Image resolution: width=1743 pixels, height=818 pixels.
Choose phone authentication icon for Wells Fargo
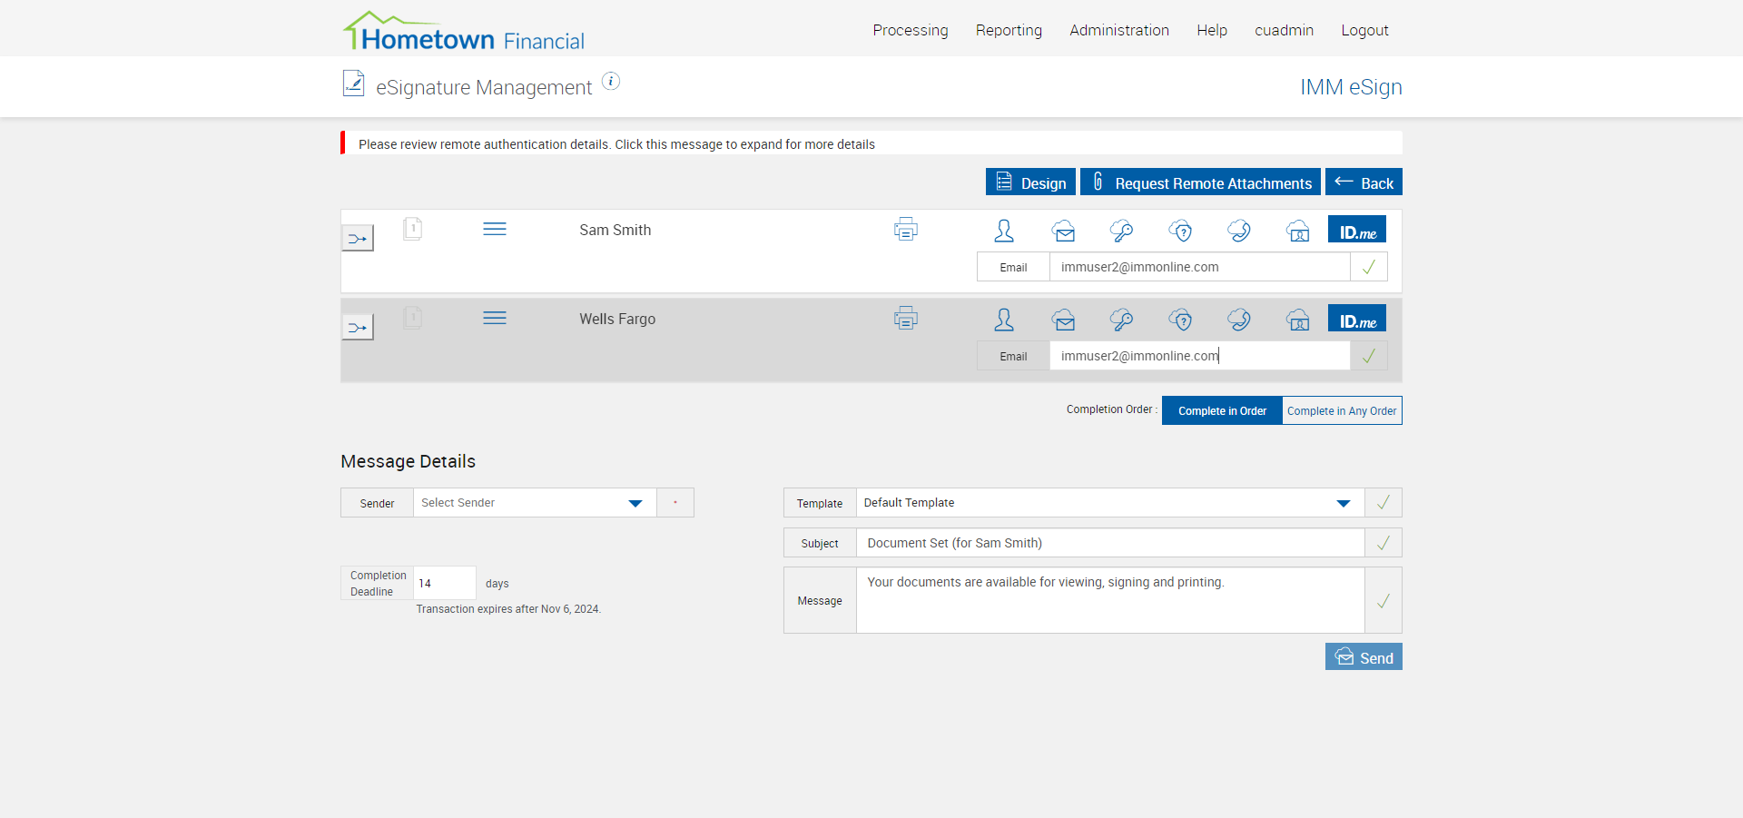click(1239, 320)
